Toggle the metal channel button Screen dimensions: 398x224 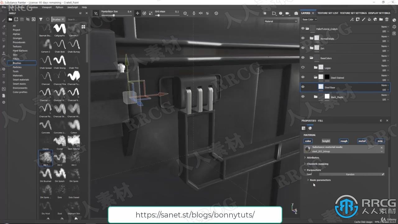[362, 141]
